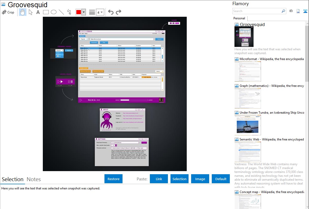Viewport: 309px width, 209px height.
Task: Click the search magnifier icon
Action: coord(283,11)
